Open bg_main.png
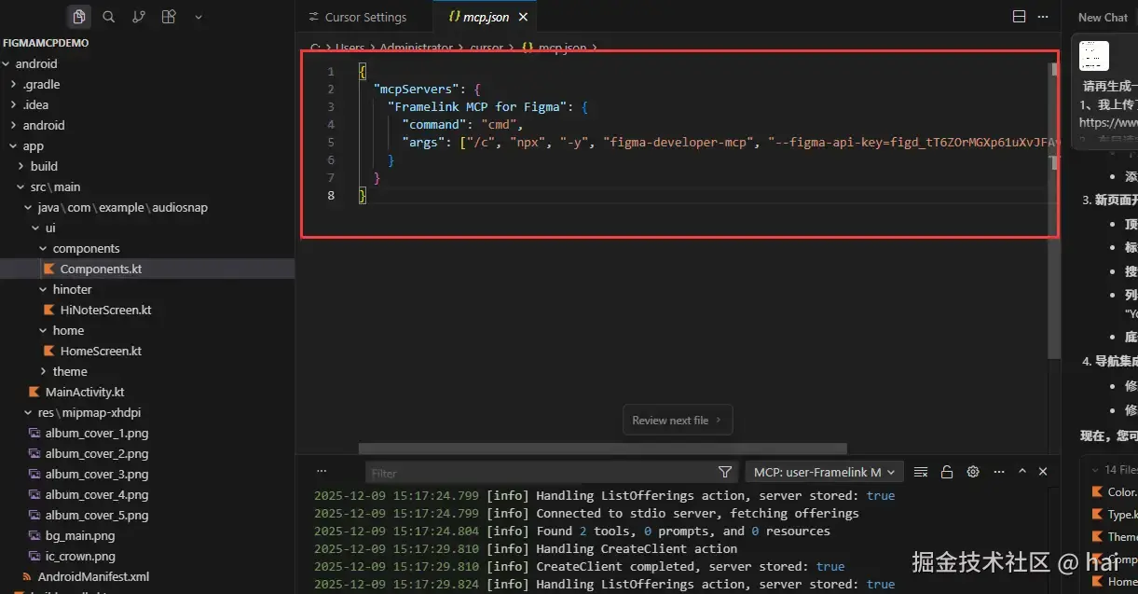The height and width of the screenshot is (594, 1138). point(80,535)
